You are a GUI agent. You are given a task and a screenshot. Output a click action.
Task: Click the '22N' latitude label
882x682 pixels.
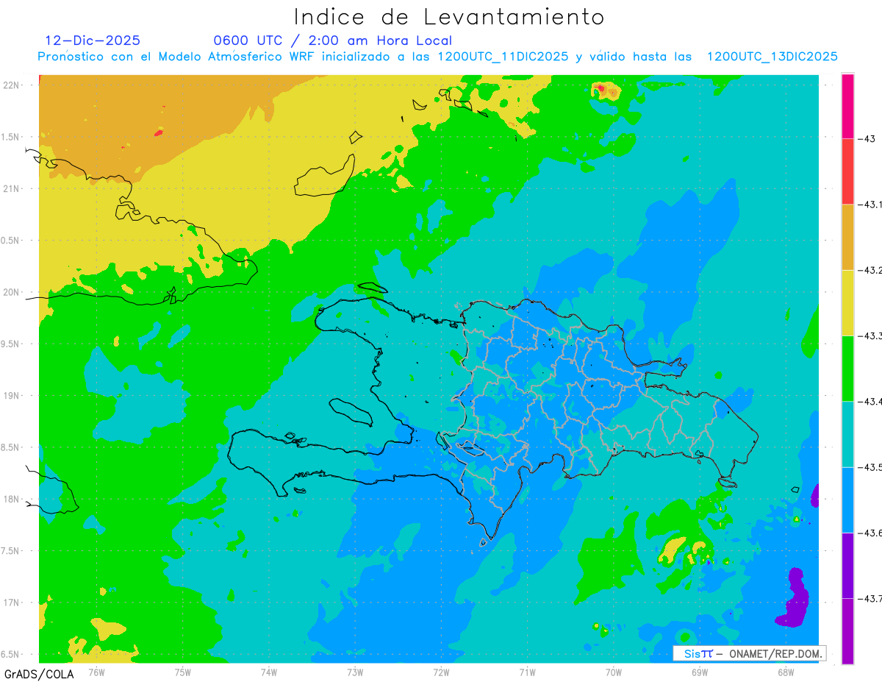(x=12, y=85)
